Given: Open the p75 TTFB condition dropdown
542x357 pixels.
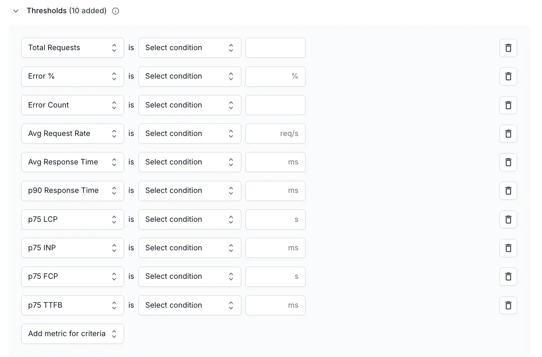Looking at the screenshot, I should coord(189,305).
